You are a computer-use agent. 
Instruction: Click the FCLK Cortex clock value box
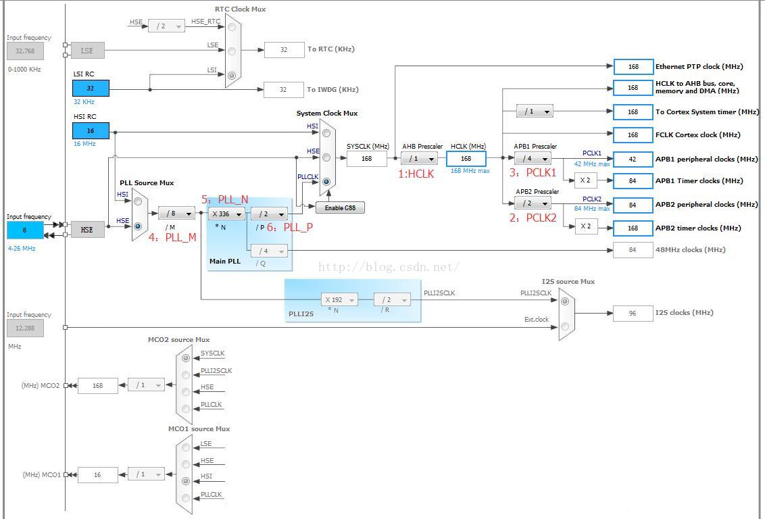pyautogui.click(x=633, y=134)
